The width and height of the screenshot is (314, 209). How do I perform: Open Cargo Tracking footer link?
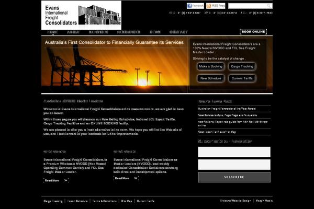53,201
